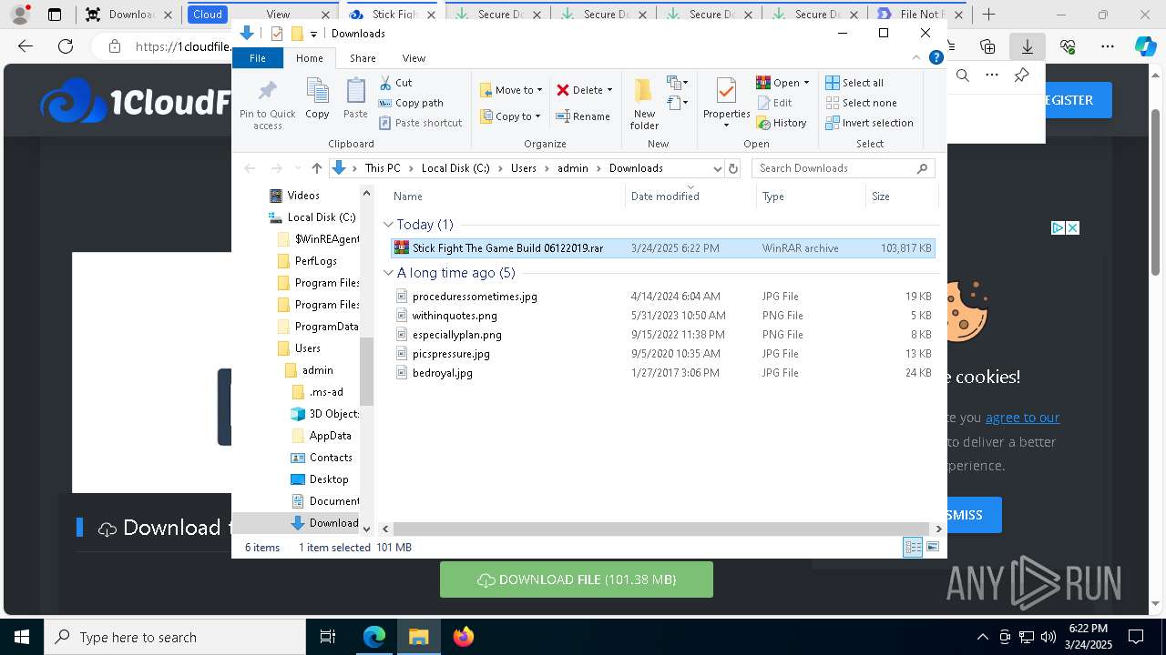
Task: Click the agree to our link
Action: pos(1022,418)
